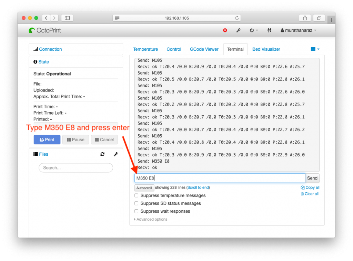
Task: Open the murathanaraz user menu
Action: point(299,30)
